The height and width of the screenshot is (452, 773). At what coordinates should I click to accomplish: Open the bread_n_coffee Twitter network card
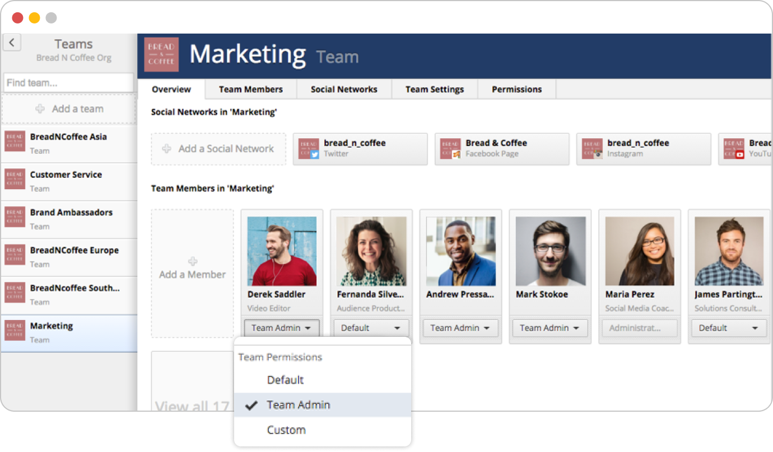pos(360,148)
